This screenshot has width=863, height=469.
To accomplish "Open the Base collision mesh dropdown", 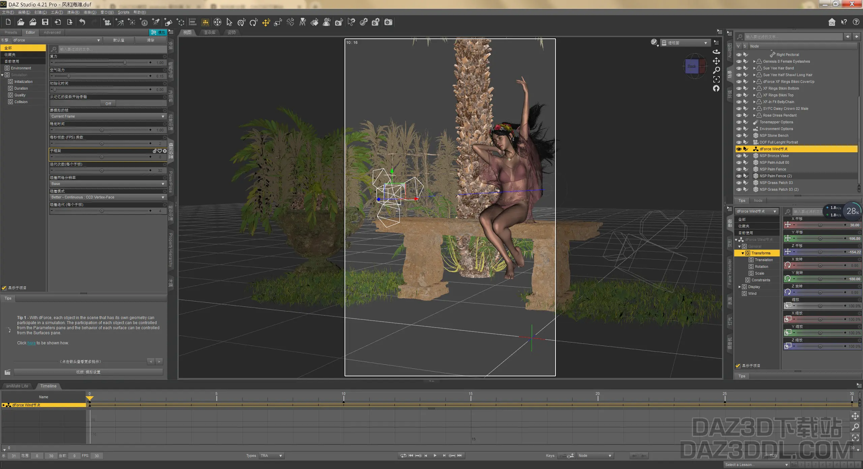I will pos(108,184).
